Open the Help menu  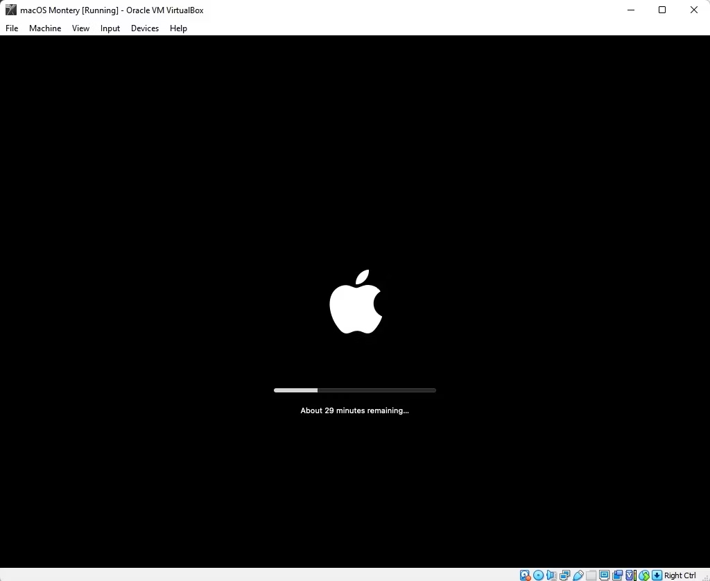[178, 28]
